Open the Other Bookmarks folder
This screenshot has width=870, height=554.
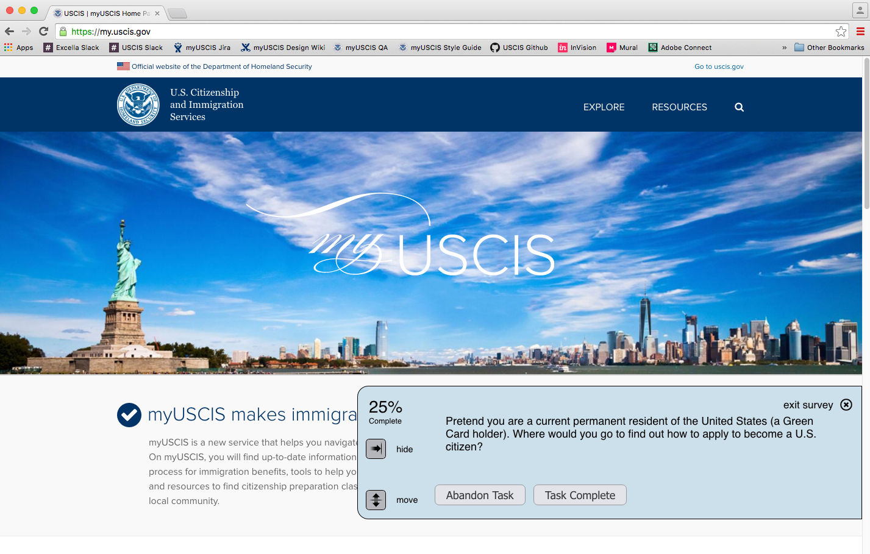pos(829,48)
